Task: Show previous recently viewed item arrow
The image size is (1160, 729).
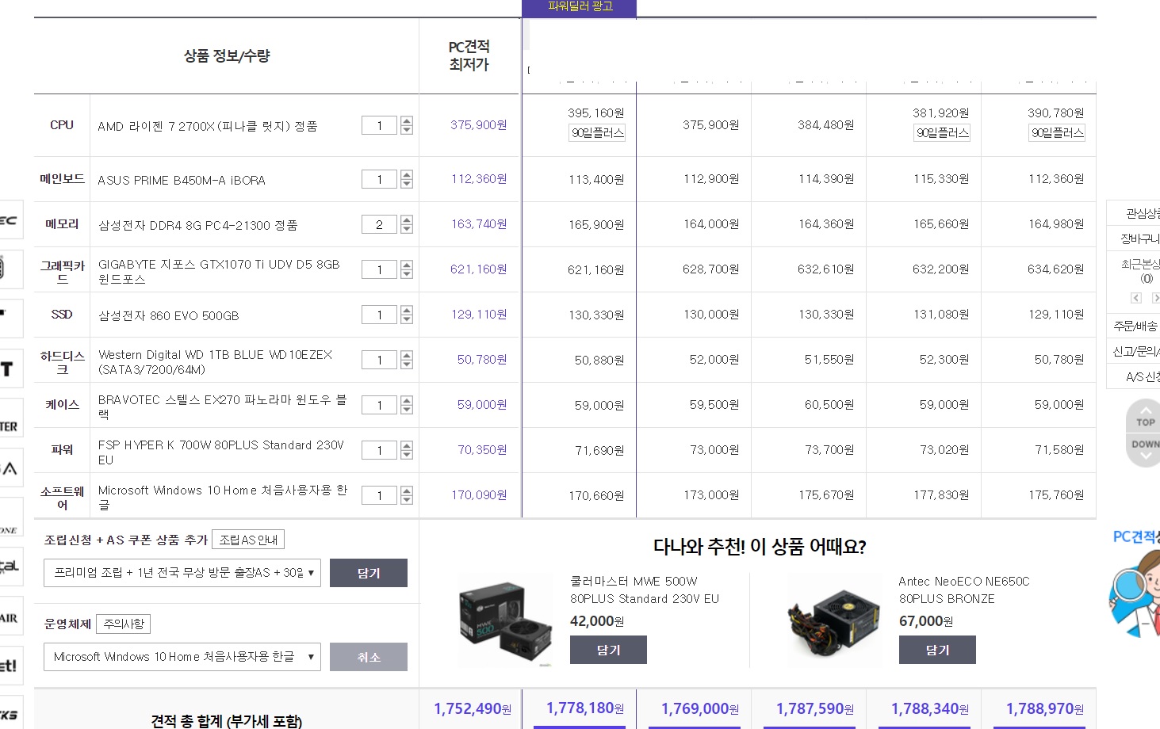Action: tap(1136, 298)
